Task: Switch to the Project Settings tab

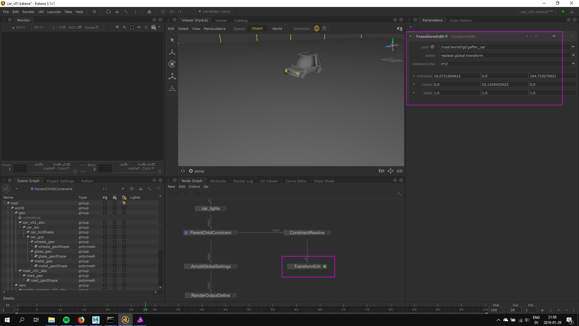Action: point(60,181)
